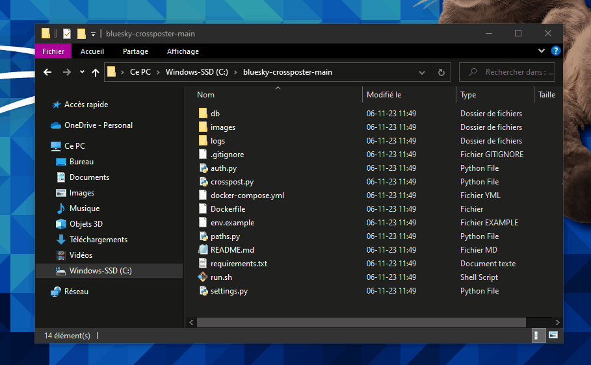Open the Affichage ribbon tab

pos(183,51)
